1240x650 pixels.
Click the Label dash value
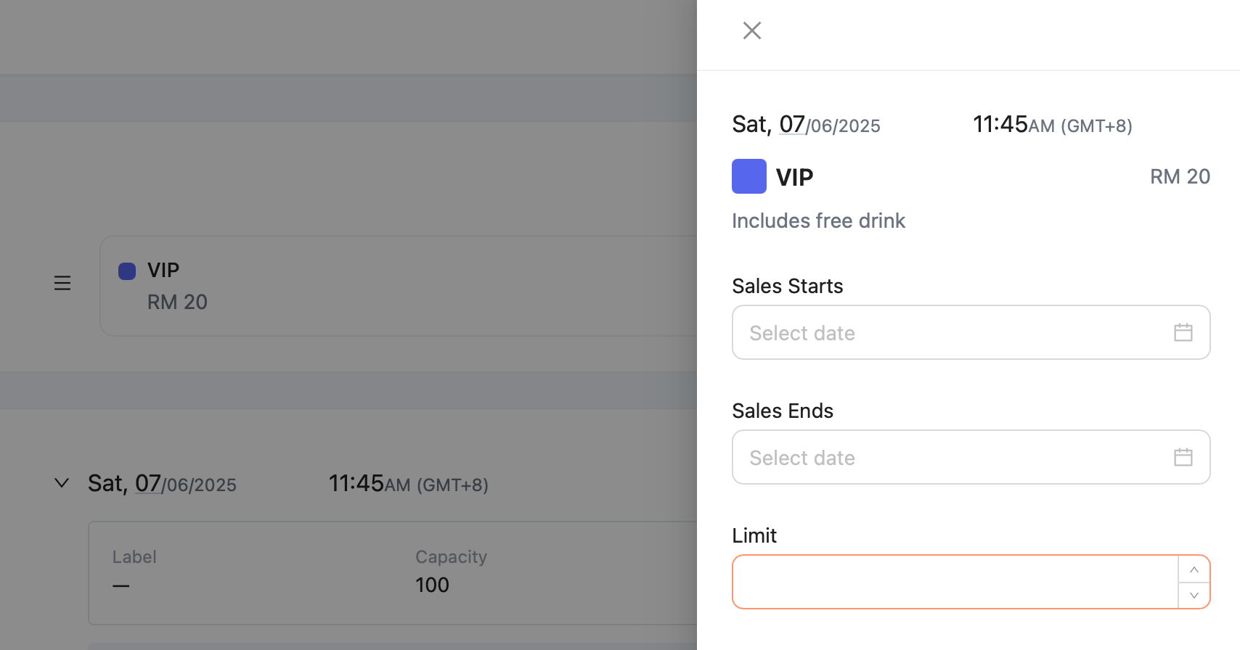coord(121,585)
